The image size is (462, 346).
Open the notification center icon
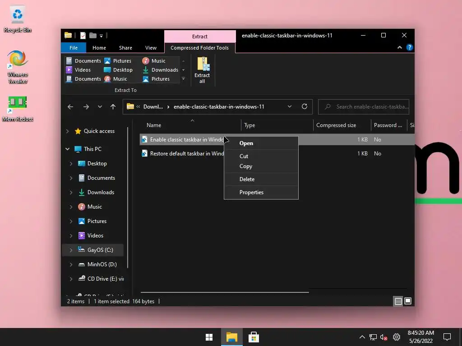[x=447, y=337]
